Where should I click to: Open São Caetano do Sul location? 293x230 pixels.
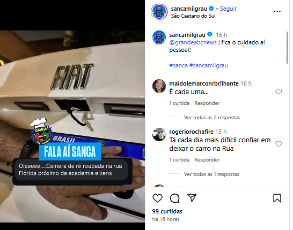(193, 16)
